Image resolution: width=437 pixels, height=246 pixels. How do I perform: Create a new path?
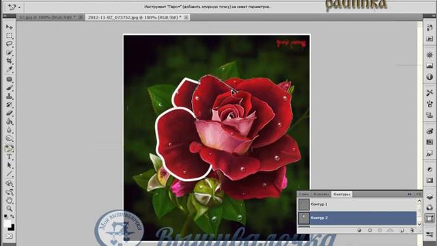click(x=401, y=230)
